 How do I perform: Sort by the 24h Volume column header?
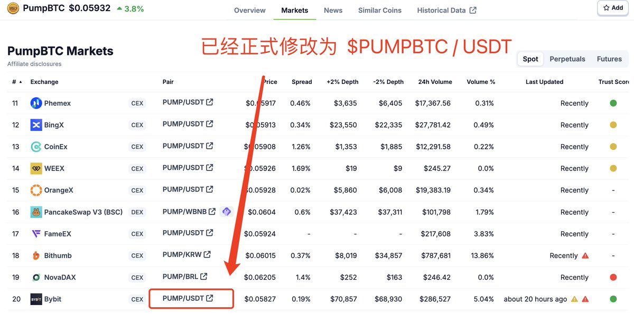[x=434, y=82]
